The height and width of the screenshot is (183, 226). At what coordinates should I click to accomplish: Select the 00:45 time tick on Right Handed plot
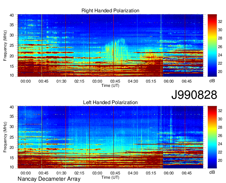point(44,81)
